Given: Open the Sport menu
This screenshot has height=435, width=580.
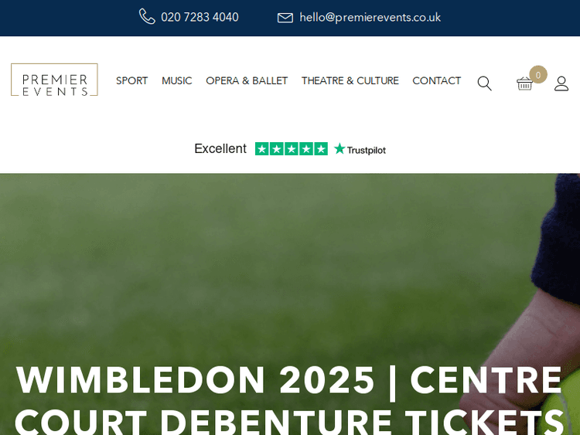Looking at the screenshot, I should [131, 81].
